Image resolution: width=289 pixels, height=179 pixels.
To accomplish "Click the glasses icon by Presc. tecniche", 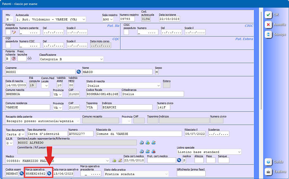I will tap(30, 59).
